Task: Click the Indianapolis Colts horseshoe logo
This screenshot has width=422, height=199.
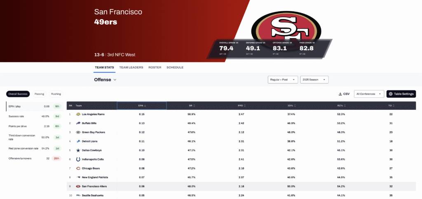Action: coord(78,159)
